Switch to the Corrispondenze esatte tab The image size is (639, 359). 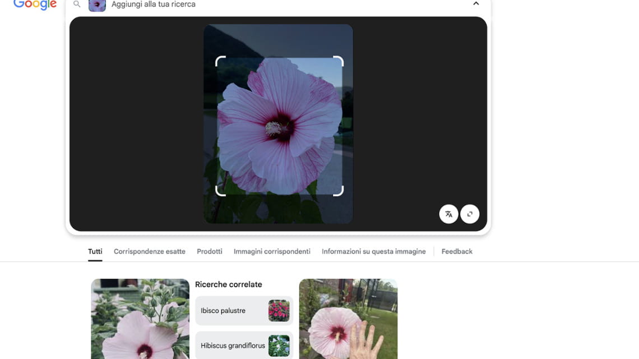click(x=149, y=251)
